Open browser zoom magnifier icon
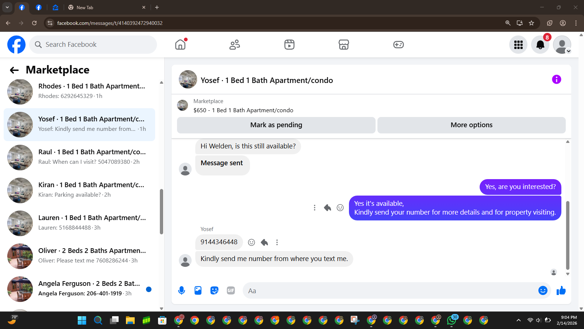 coord(508,23)
